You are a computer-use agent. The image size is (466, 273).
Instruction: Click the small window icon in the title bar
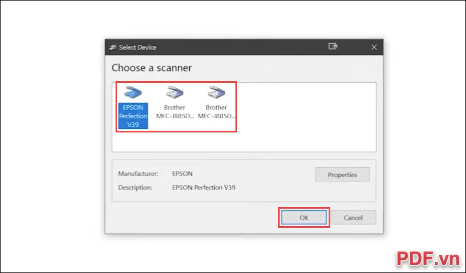point(332,46)
